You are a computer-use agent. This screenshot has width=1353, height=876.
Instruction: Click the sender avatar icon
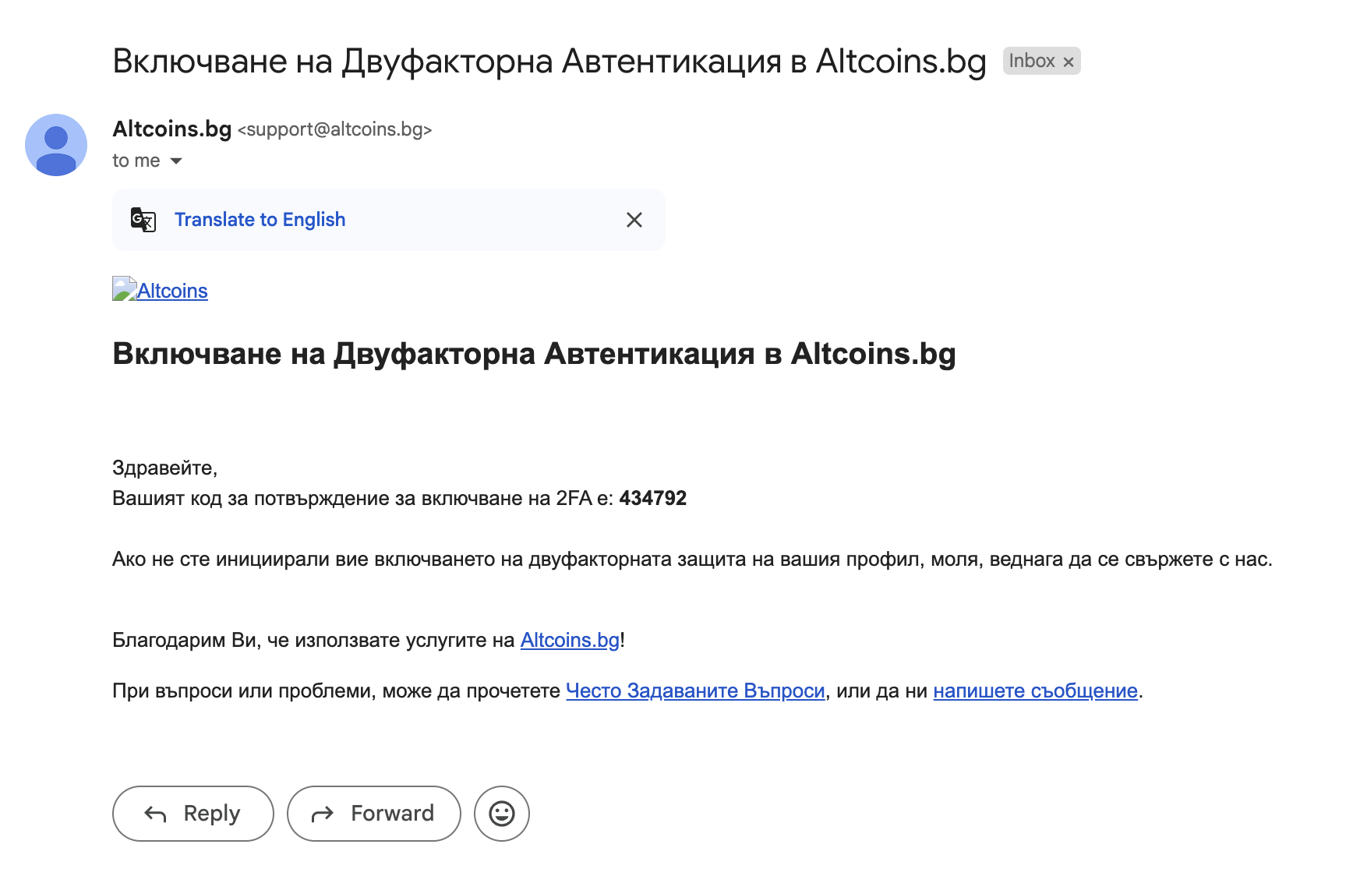point(56,145)
